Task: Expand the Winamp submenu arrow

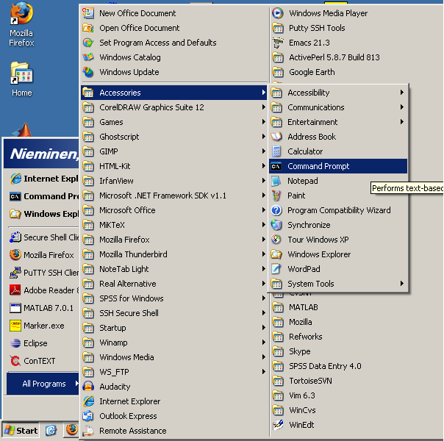Action: pos(264,343)
